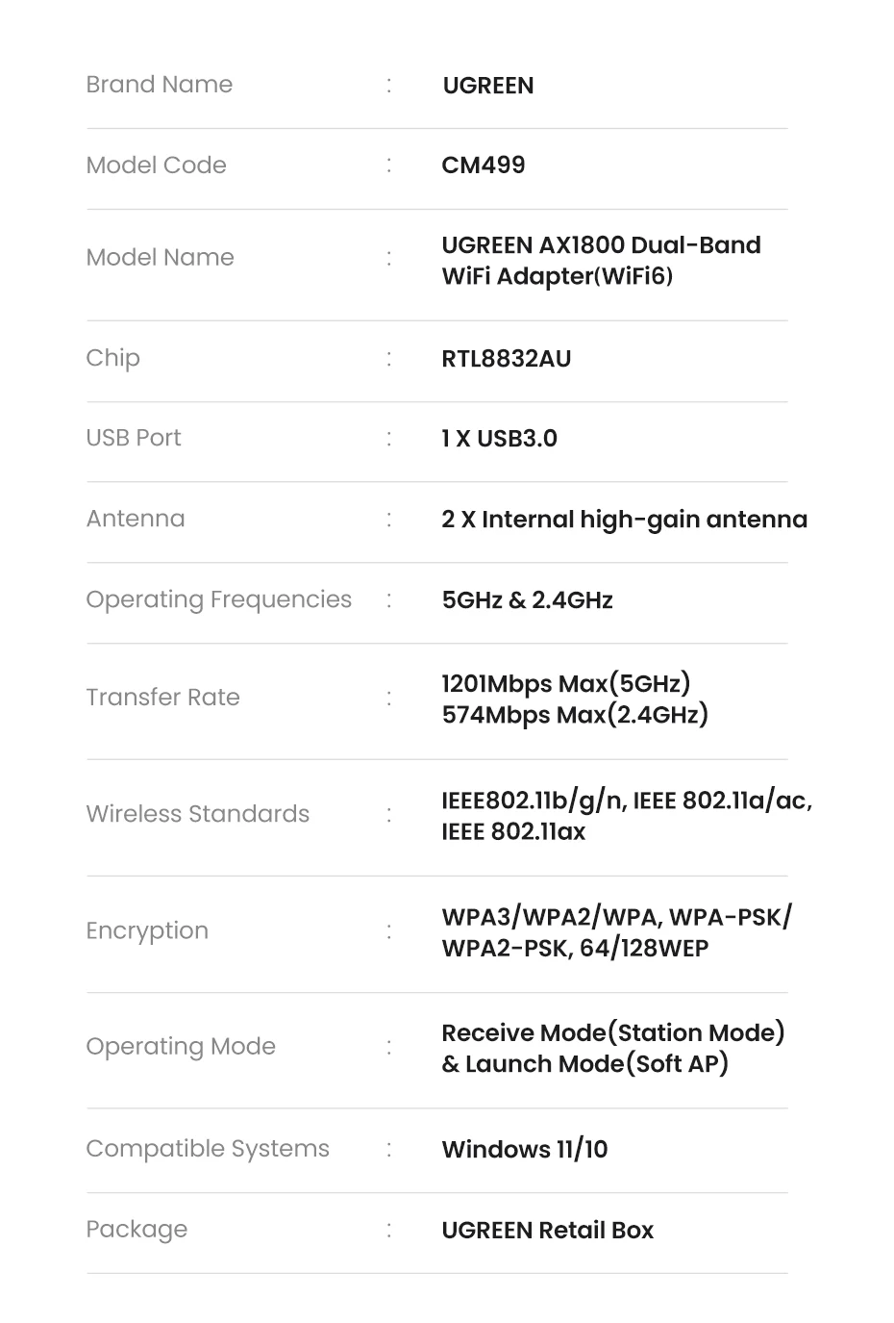
Task: Select the Receive Mode(Station Mode) text
Action: click(x=612, y=1033)
